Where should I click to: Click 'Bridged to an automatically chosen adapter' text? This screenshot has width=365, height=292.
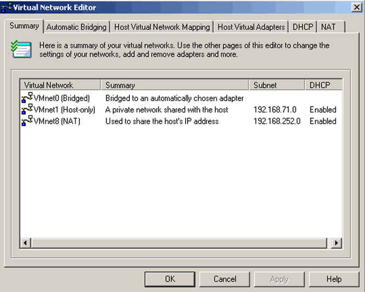point(174,98)
